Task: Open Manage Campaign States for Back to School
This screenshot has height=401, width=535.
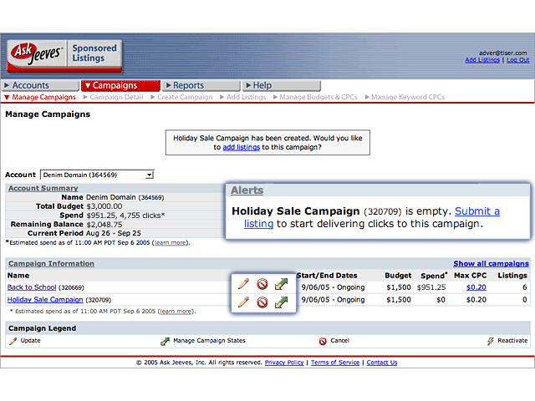Action: point(281,284)
